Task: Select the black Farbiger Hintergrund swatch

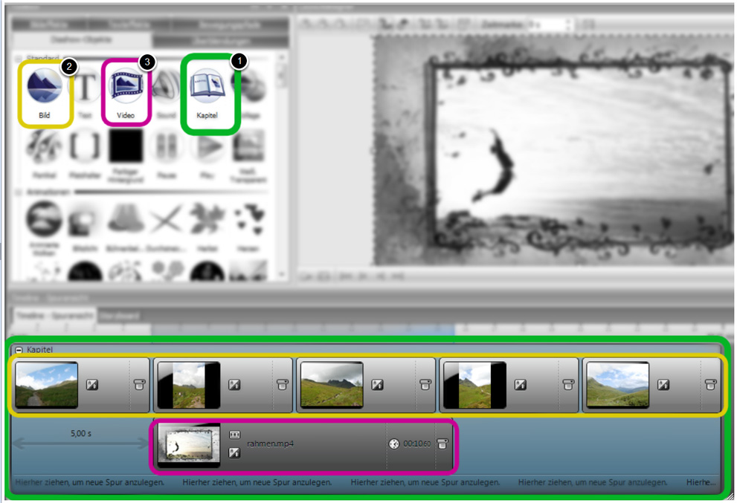Action: pos(125,147)
